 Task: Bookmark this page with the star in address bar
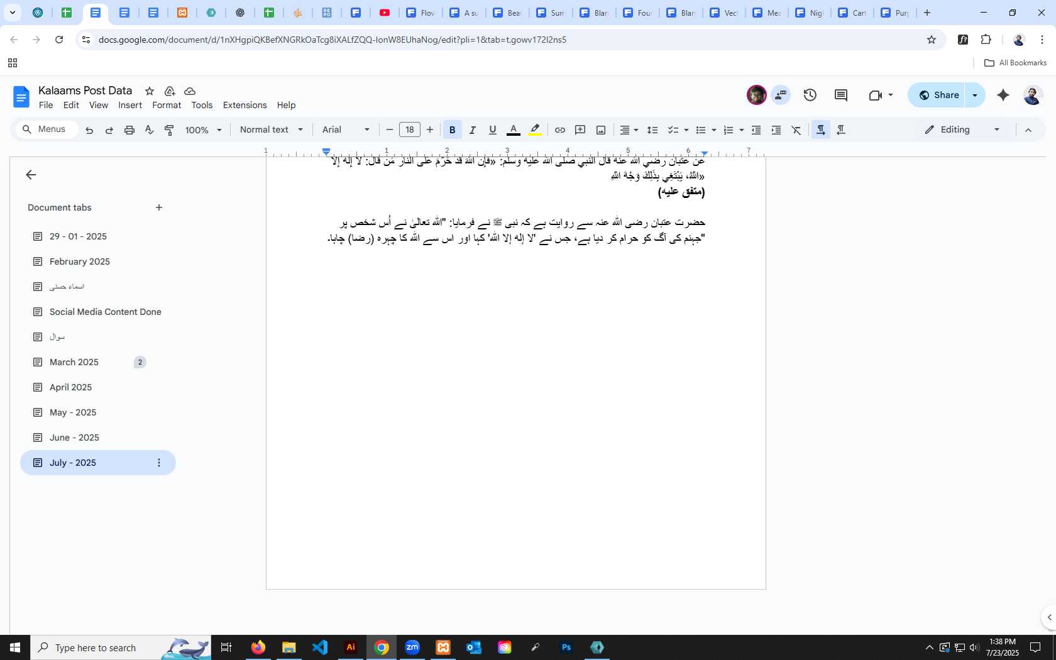[932, 40]
